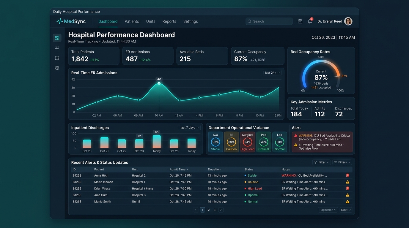Click patient name Anna Hoth
409x228 pixels.
click(x=101, y=175)
